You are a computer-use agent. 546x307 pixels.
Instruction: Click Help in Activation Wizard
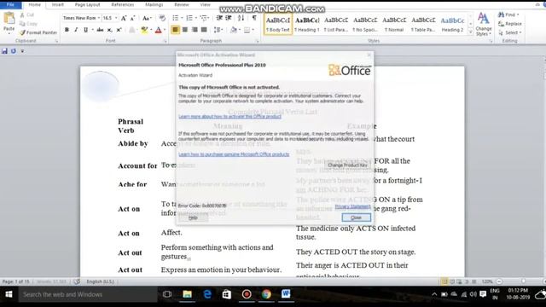(x=193, y=217)
